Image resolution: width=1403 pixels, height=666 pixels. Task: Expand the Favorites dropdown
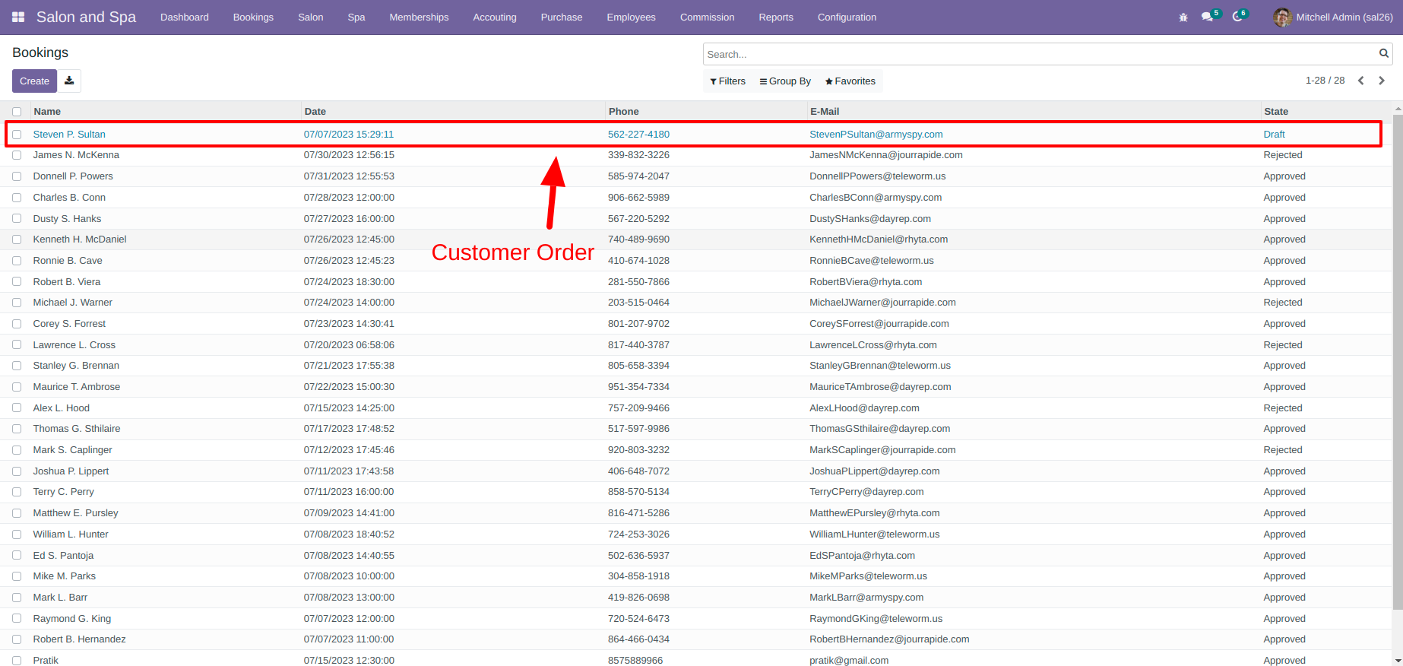pos(850,81)
